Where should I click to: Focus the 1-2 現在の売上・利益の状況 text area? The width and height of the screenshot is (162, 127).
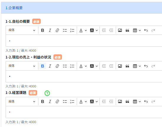(x=84, y=76)
